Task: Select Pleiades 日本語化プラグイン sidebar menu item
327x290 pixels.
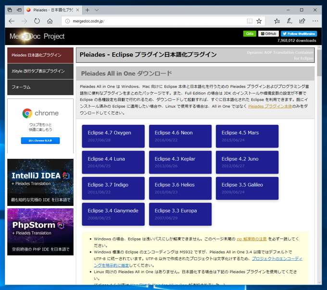Action: 40,55
